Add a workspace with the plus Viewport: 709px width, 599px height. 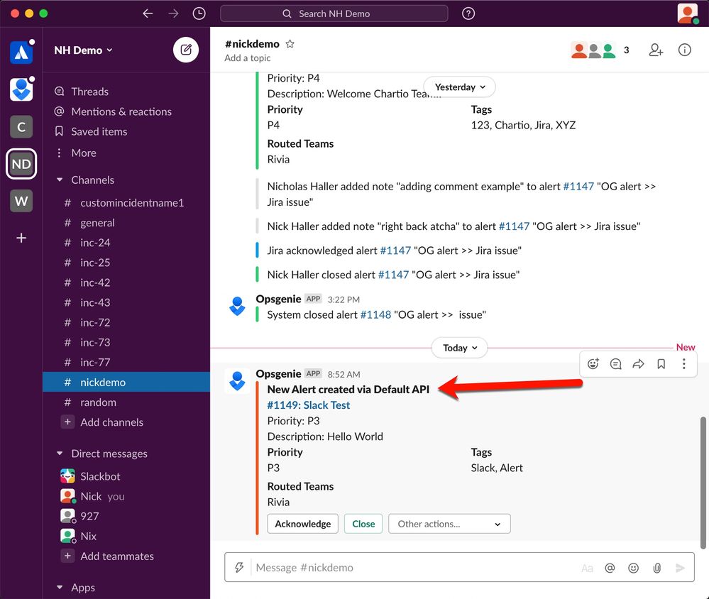click(x=21, y=238)
